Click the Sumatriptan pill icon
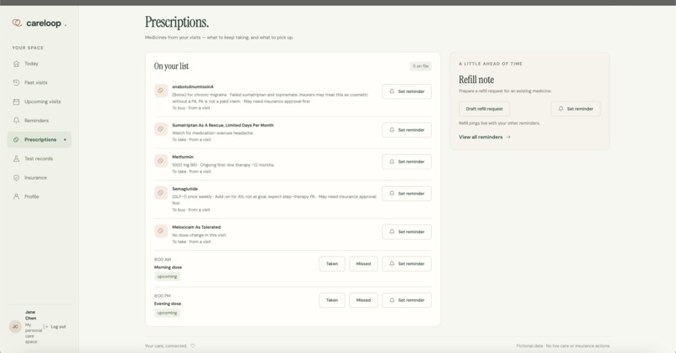Image resolution: width=676 pixels, height=353 pixels. tap(161, 129)
